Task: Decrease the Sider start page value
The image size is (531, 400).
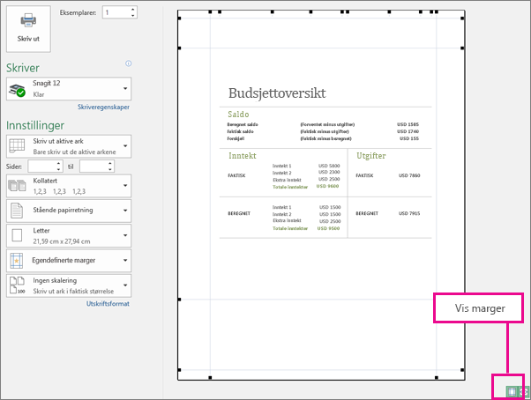Action: click(59, 169)
